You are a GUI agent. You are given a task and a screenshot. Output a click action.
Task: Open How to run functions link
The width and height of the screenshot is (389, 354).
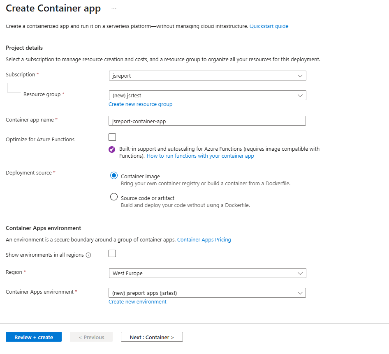coord(200,156)
